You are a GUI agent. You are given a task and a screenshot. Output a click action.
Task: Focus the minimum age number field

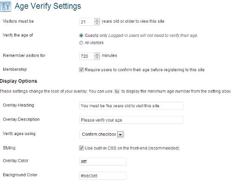coord(87,22)
